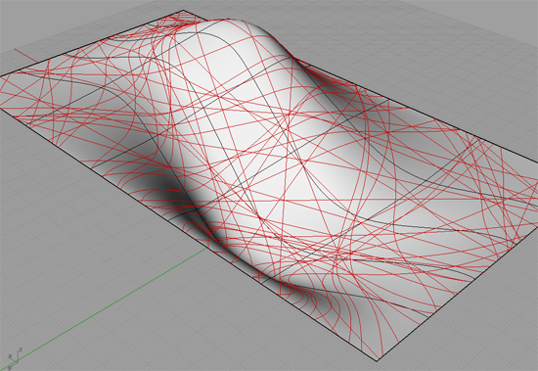Click the z label on the axes icon
The image size is (538, 371).
tap(21, 349)
